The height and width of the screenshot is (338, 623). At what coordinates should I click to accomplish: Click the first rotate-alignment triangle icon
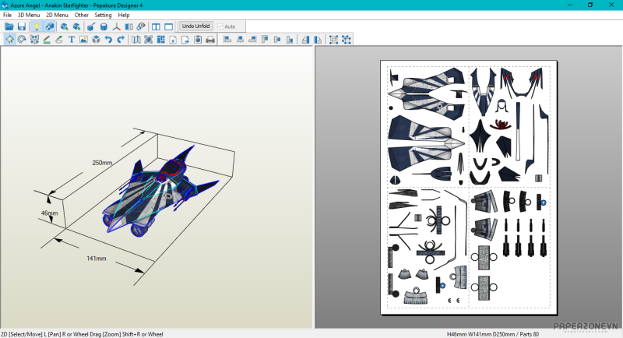305,39
